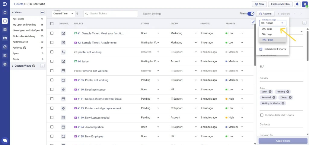
Task: Open the Tasks checkmark icon in sidebar
Action: tap(5, 47)
